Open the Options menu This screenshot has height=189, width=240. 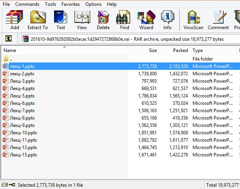point(93,4)
